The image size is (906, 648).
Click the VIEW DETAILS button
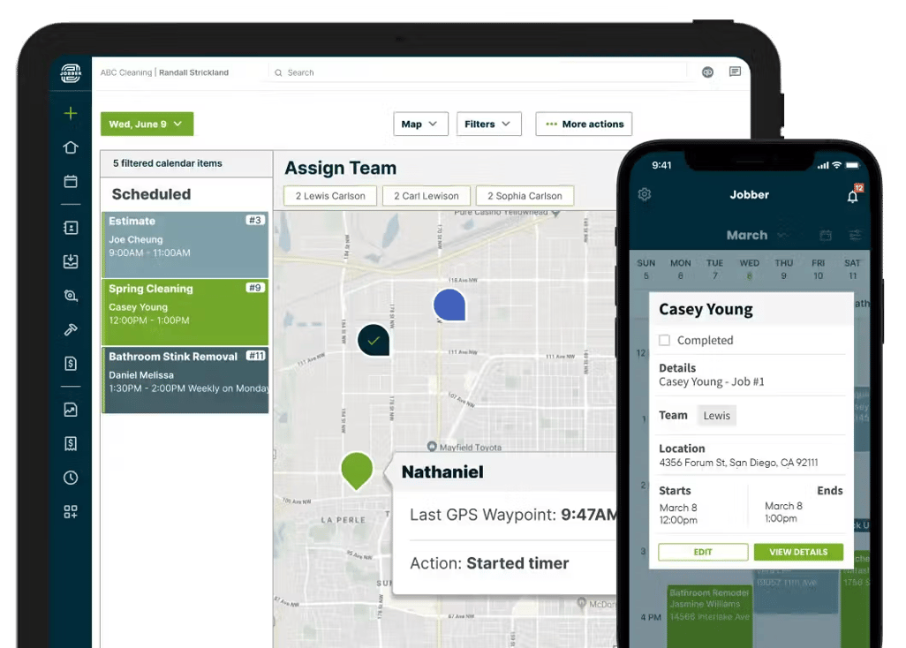tap(798, 552)
